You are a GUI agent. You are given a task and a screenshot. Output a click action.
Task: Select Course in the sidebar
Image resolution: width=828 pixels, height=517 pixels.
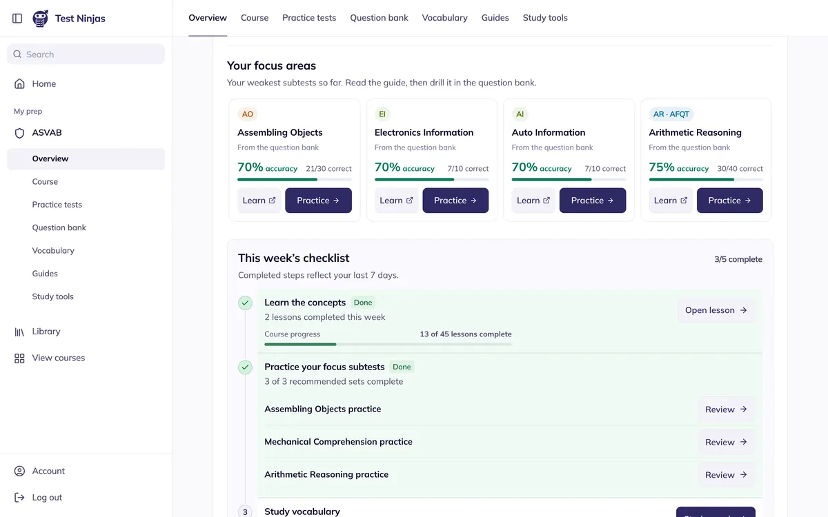coord(86,181)
